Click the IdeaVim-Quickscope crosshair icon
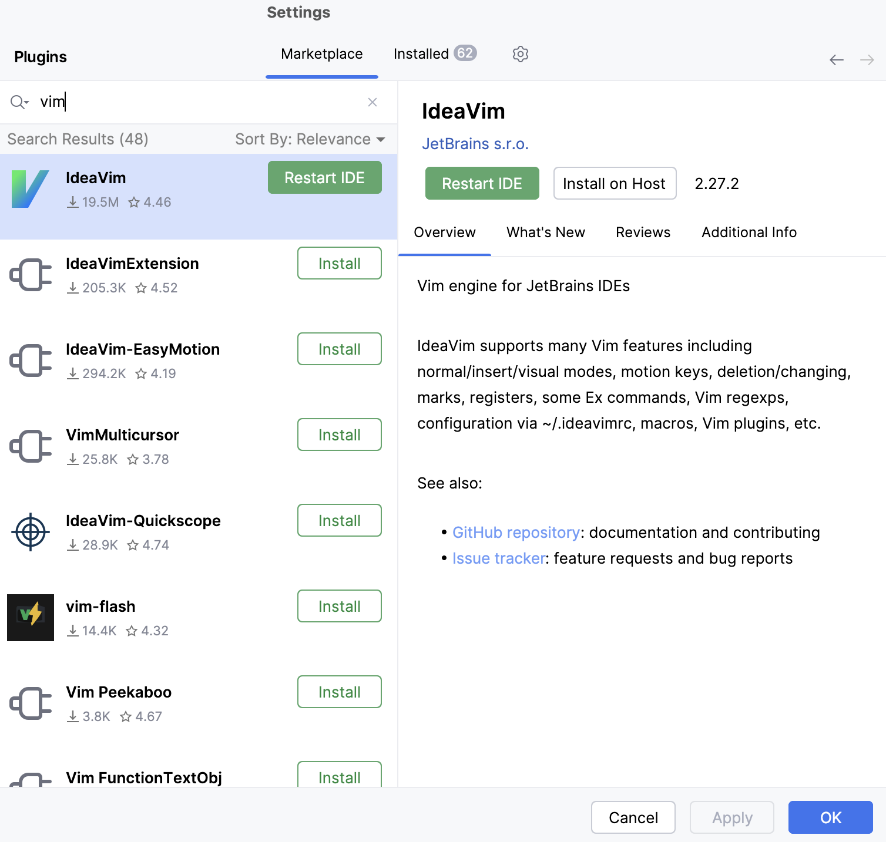 (x=31, y=531)
